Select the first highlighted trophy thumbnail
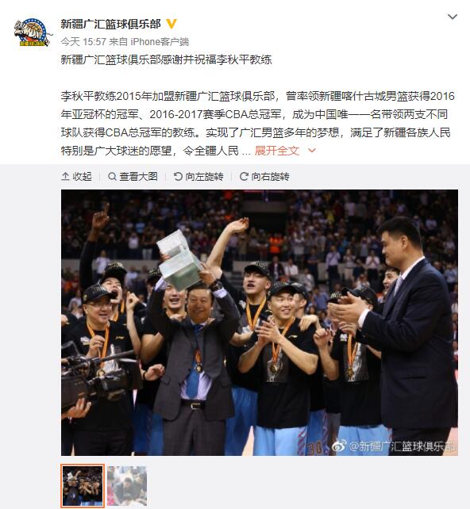This screenshot has width=470, height=509. click(83, 486)
